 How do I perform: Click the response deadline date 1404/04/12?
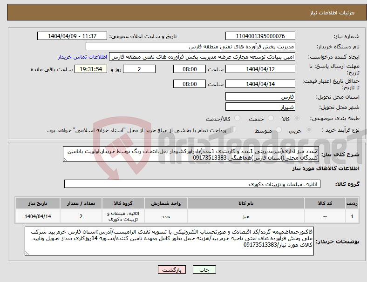coord(260,69)
